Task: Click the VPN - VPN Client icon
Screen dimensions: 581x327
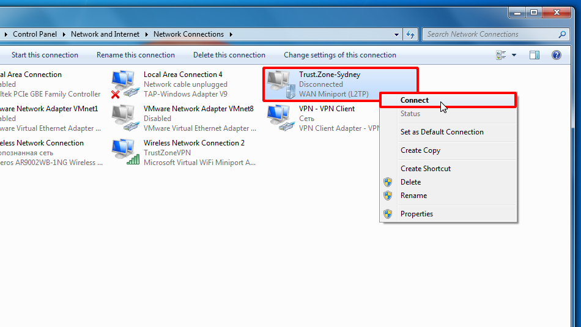Action: click(279, 118)
